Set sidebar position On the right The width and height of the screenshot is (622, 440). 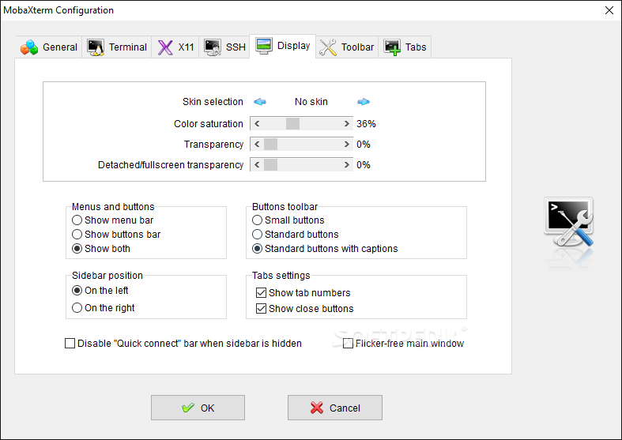point(103,308)
